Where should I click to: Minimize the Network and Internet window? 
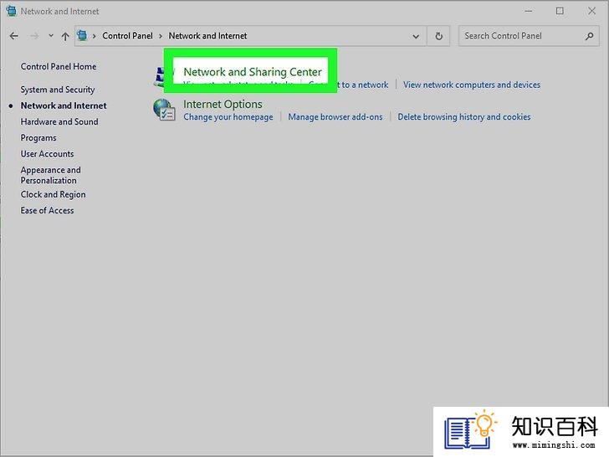[x=529, y=11]
